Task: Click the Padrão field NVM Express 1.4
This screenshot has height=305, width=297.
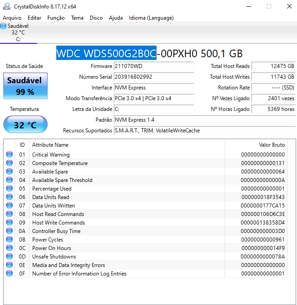Action: click(x=205, y=119)
